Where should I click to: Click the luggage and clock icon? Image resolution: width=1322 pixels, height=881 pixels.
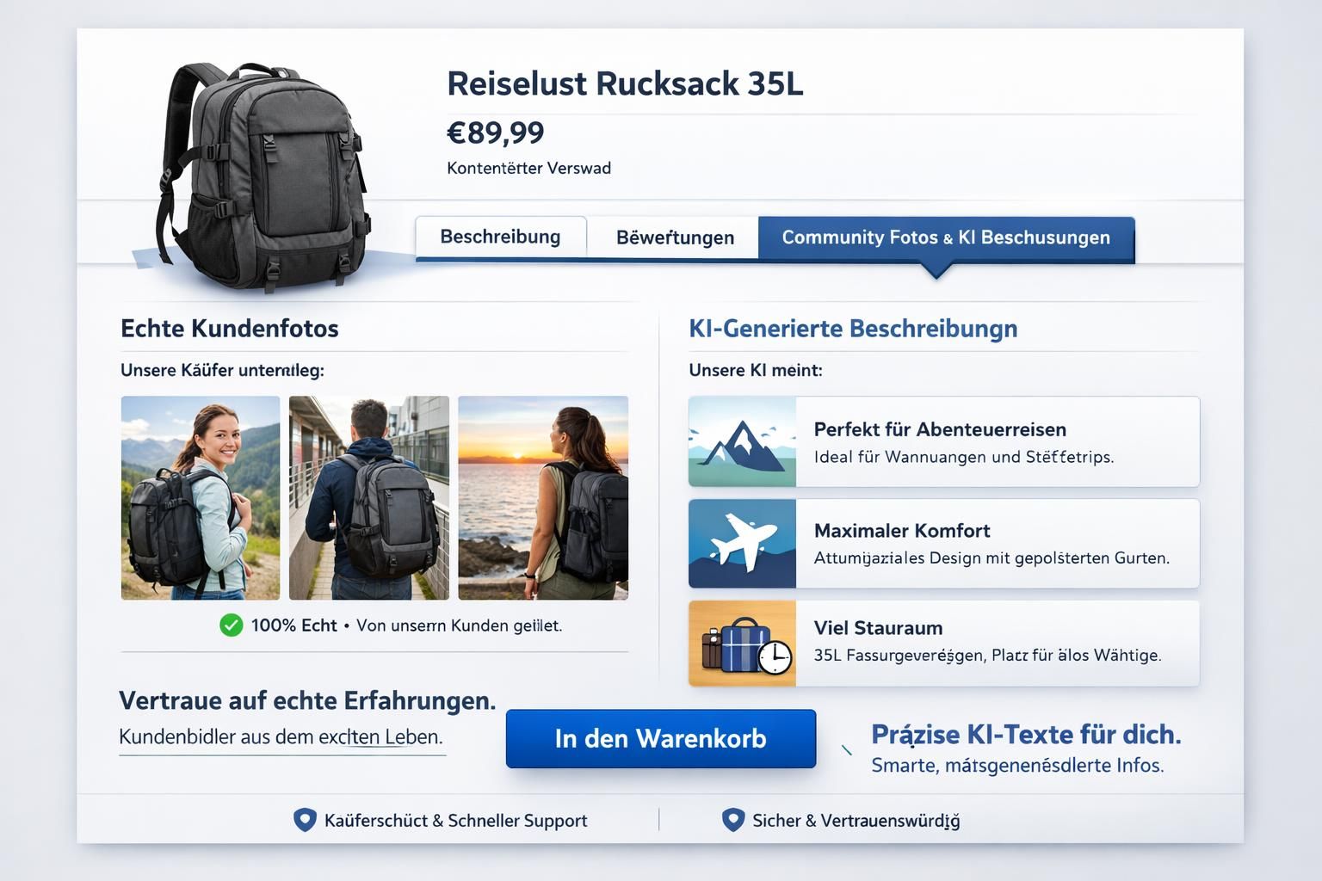pos(742,644)
